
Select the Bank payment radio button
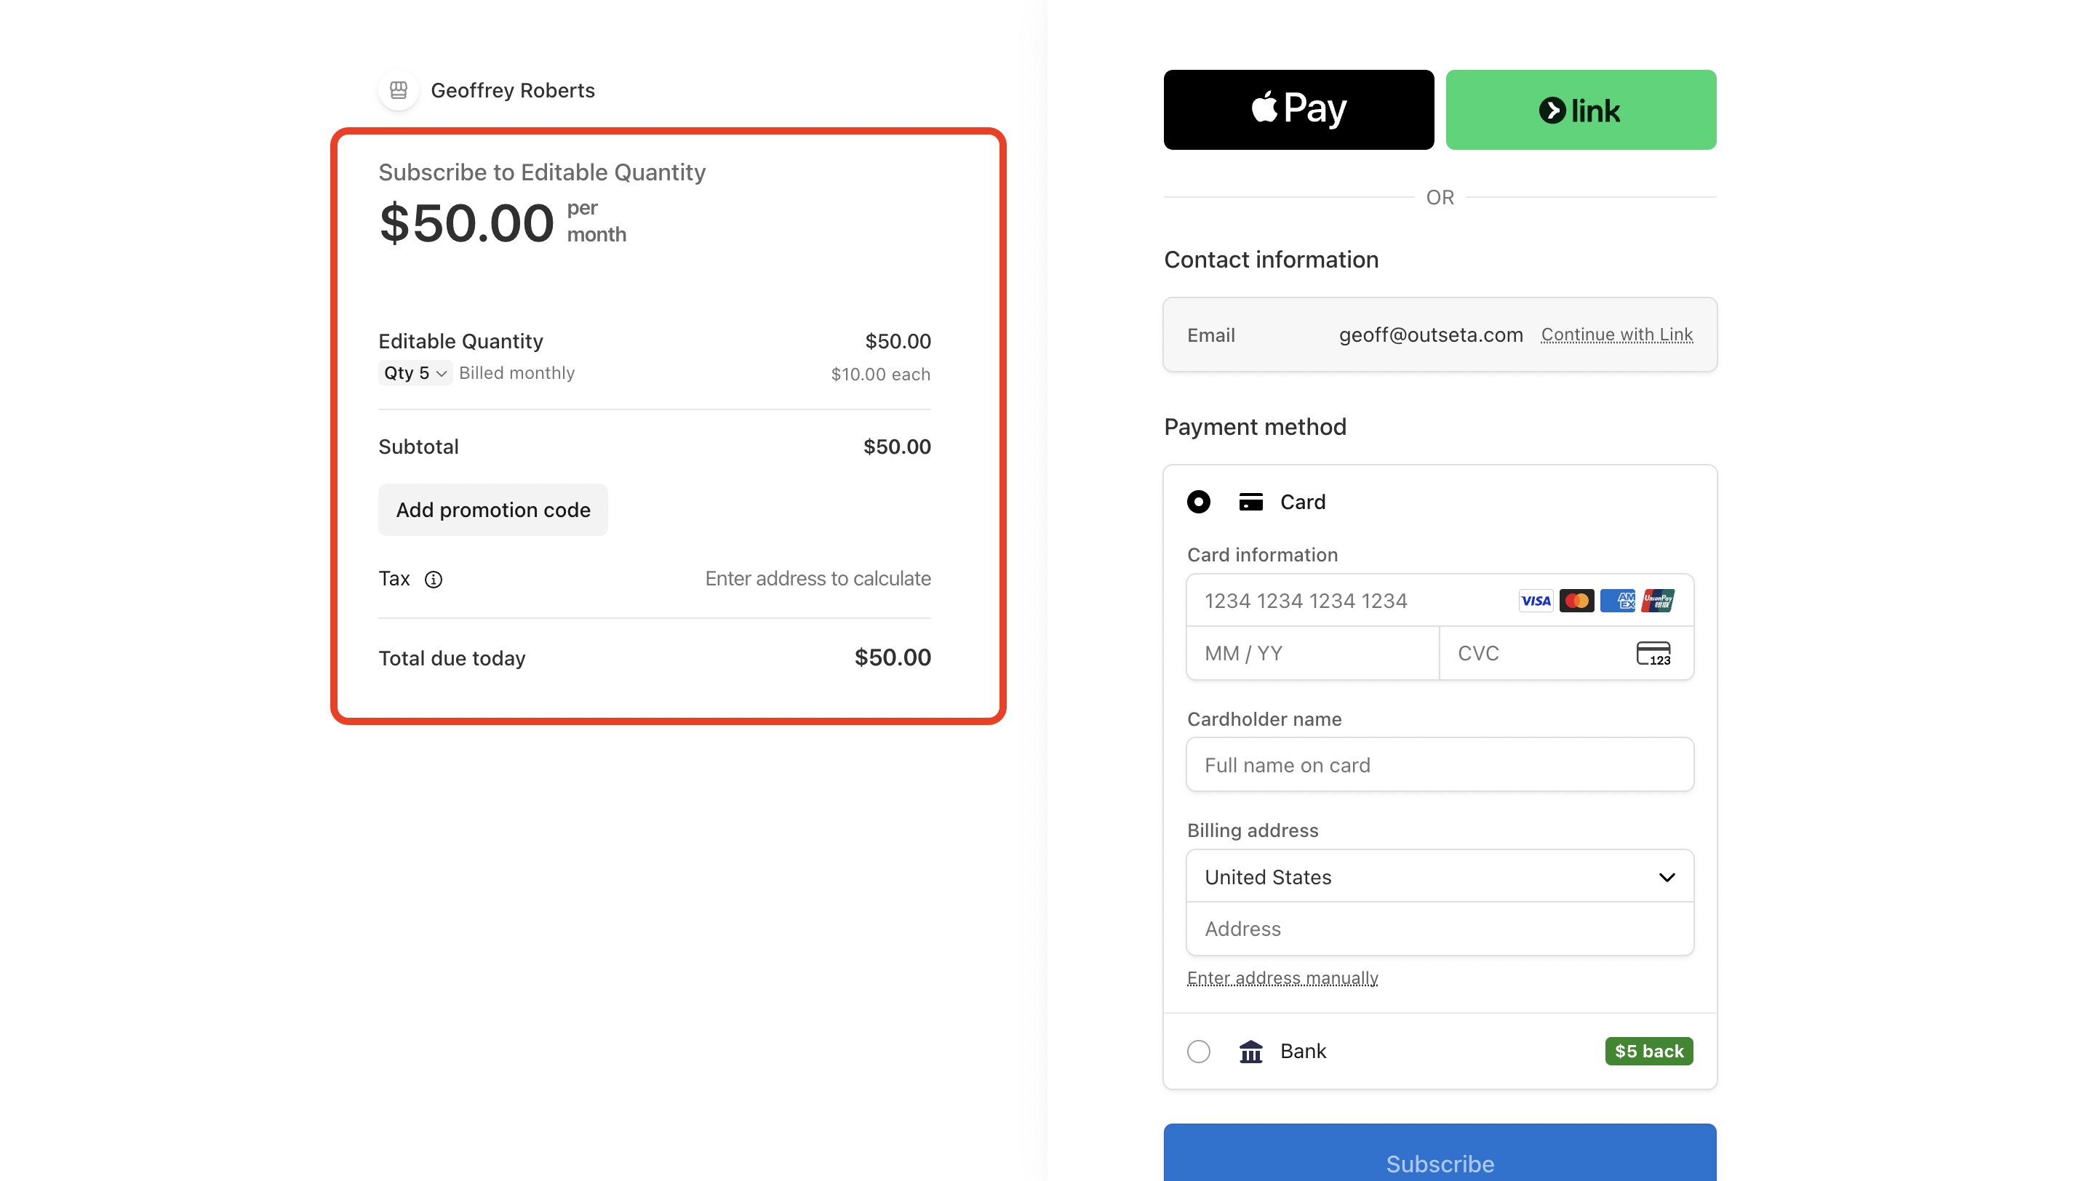(x=1199, y=1052)
